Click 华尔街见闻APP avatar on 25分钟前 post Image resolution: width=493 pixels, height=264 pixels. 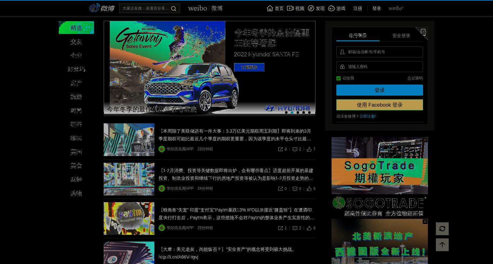point(162,228)
